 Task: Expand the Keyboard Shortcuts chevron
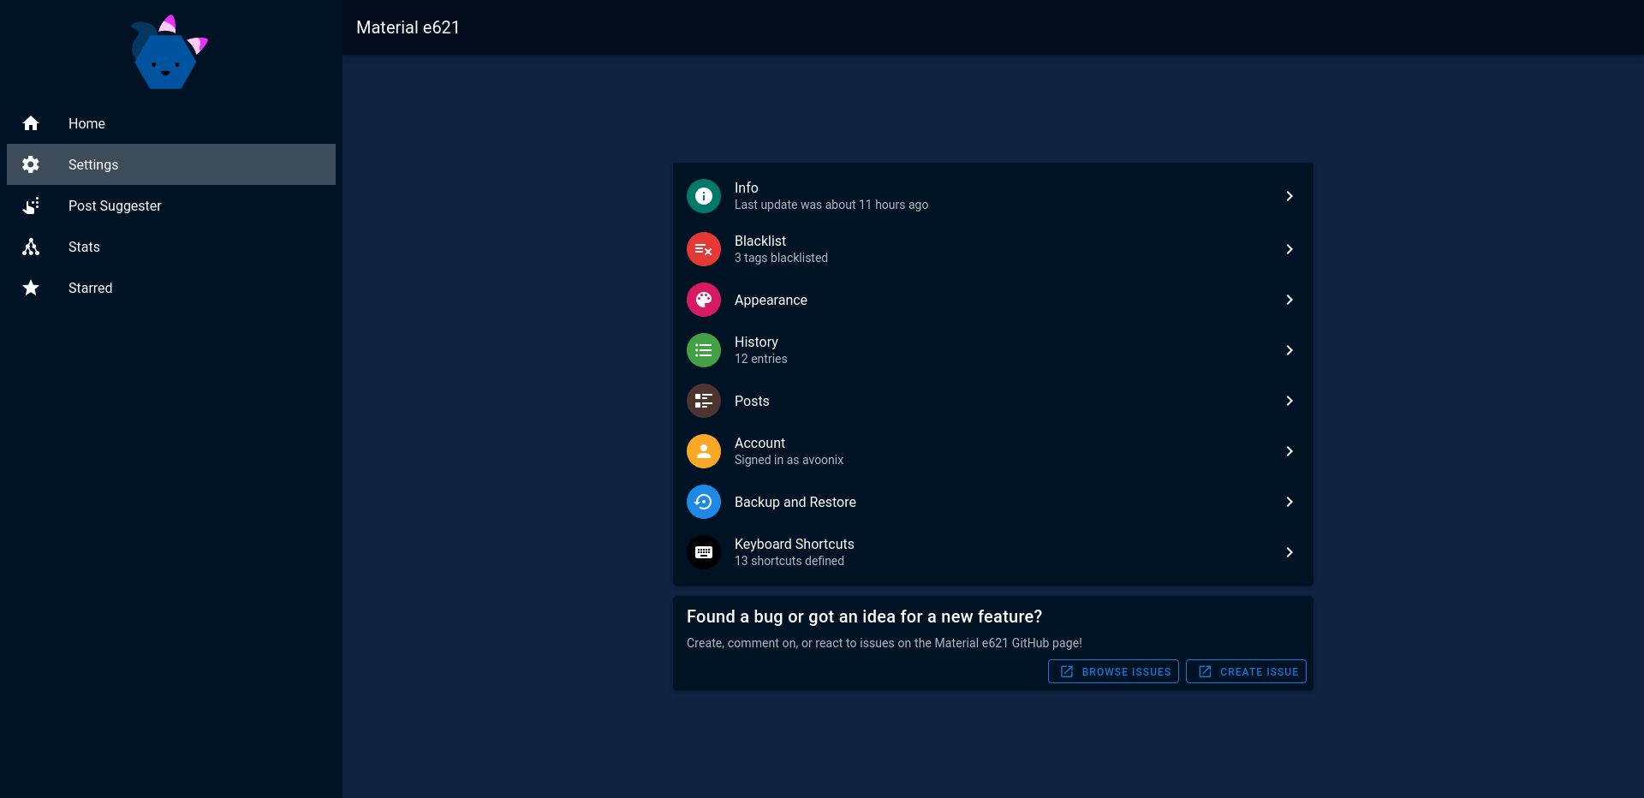(1290, 552)
